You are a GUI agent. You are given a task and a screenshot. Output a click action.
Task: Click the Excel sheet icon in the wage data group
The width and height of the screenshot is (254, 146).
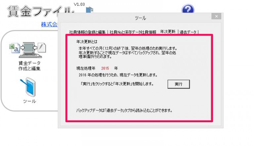point(15,48)
